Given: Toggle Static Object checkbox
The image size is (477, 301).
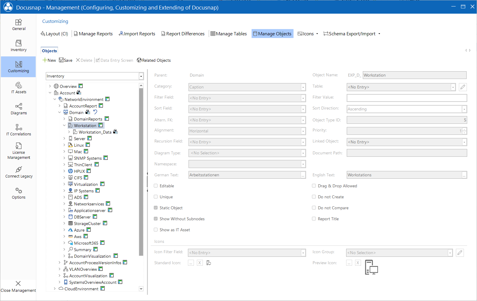Looking at the screenshot, I should (x=156, y=208).
